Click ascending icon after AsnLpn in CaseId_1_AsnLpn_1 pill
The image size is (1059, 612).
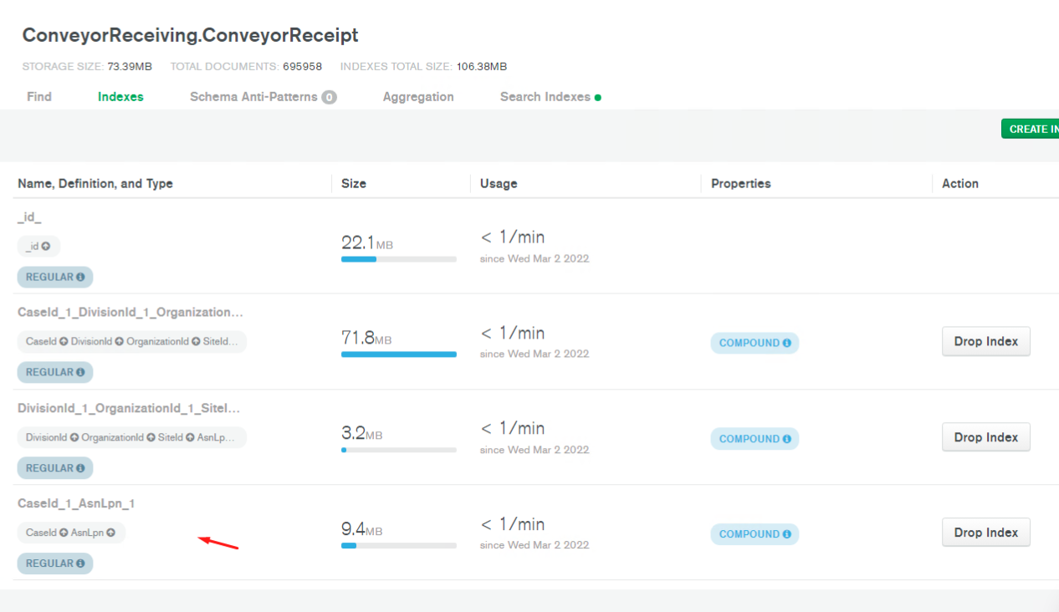point(110,533)
